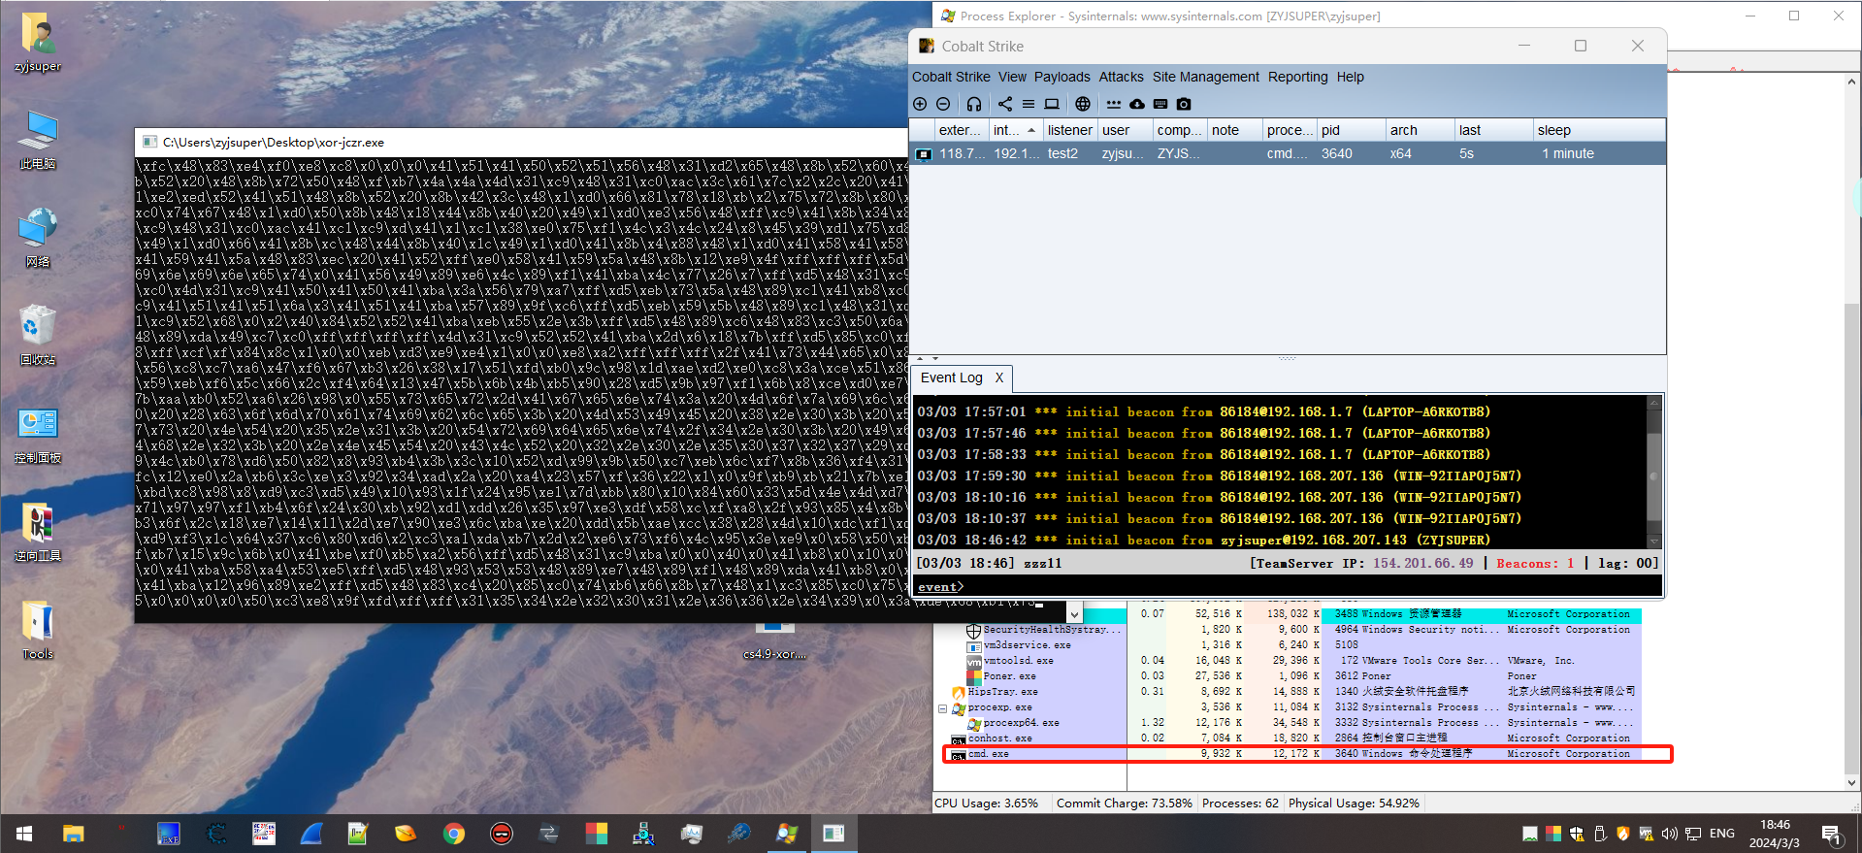Open the 此电脑 desktop icon
Screen dimensions: 1862x853
click(38, 140)
